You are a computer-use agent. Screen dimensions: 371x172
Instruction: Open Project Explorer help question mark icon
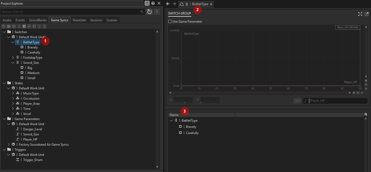153,3
